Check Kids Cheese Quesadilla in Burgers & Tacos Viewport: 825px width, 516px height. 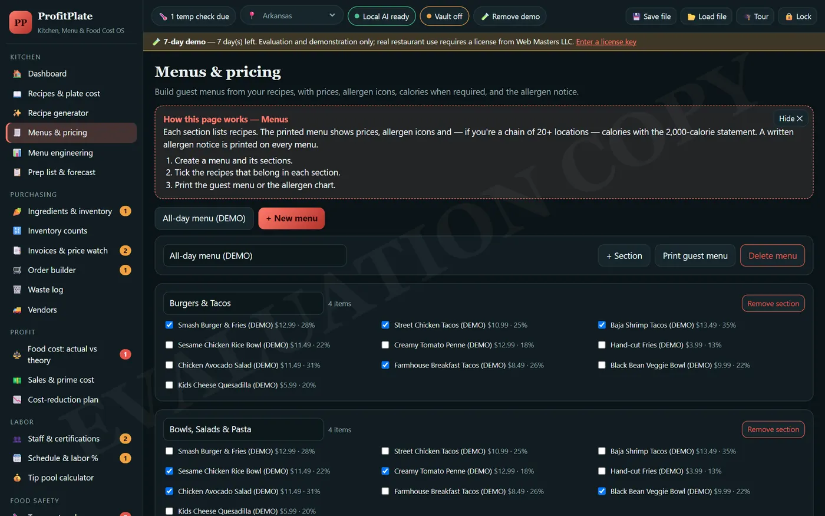pos(169,385)
